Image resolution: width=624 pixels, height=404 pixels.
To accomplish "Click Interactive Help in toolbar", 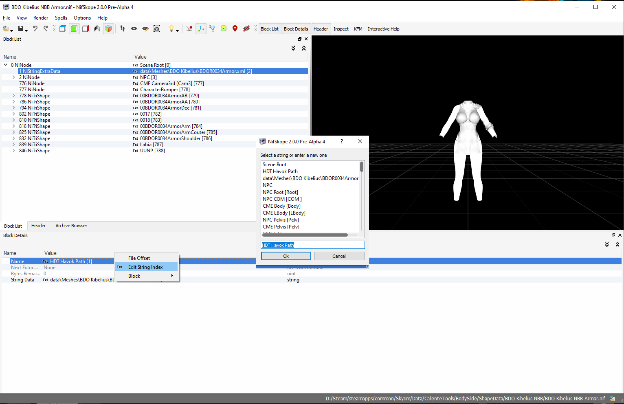I will tap(383, 29).
